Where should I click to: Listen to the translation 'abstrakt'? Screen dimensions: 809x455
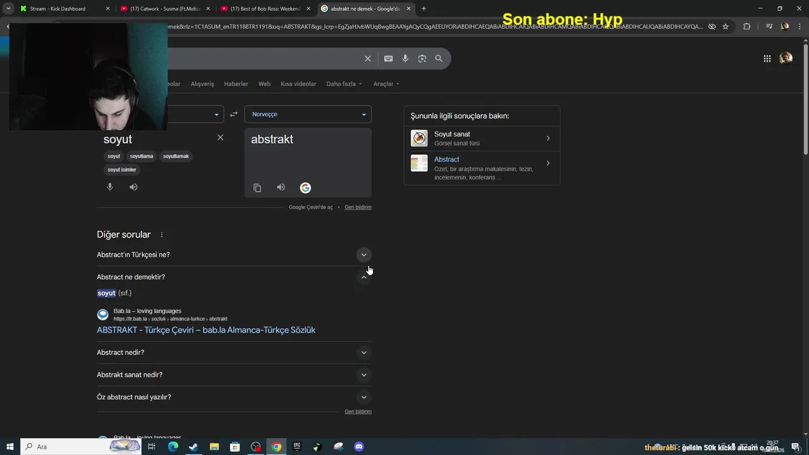click(281, 187)
